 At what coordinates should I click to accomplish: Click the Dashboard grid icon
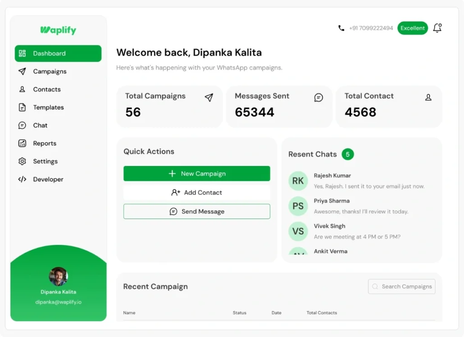tap(22, 54)
